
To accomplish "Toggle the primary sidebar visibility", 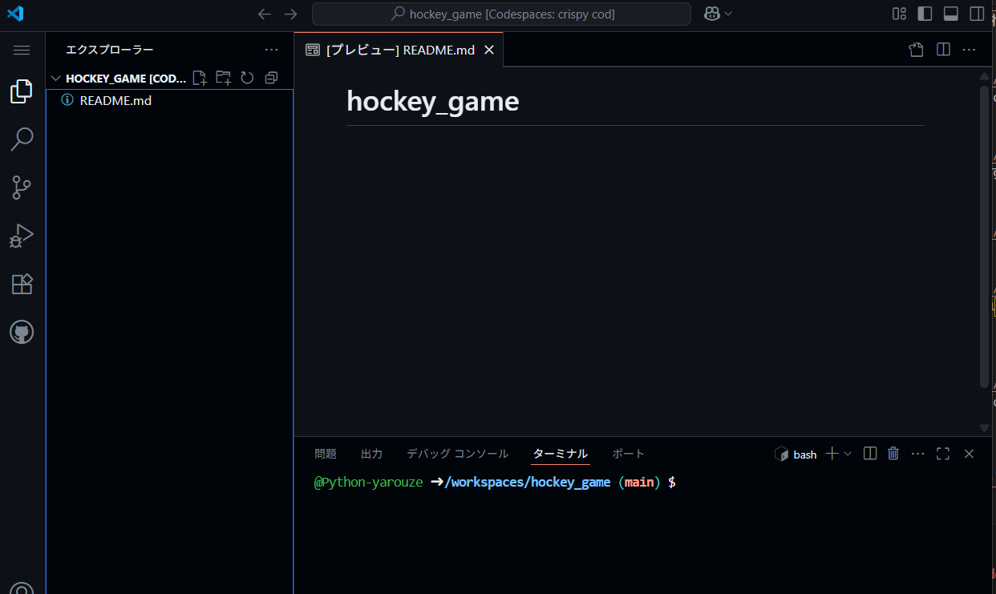I will (925, 14).
